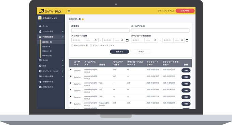Click the 2025-11-01 23:59 expiry cell
Viewport: 232px width, 125px height.
(169, 83)
